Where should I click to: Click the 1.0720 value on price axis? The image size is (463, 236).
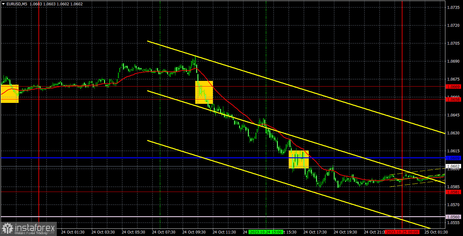[x=454, y=25]
